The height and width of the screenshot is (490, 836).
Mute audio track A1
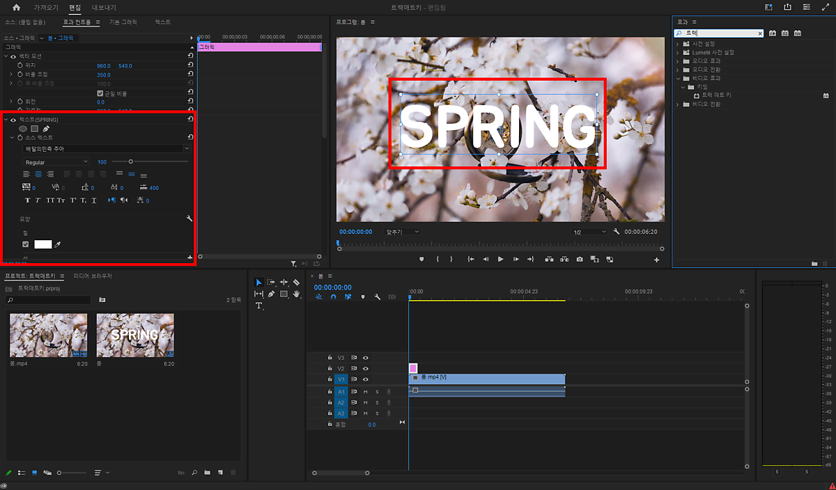365,392
